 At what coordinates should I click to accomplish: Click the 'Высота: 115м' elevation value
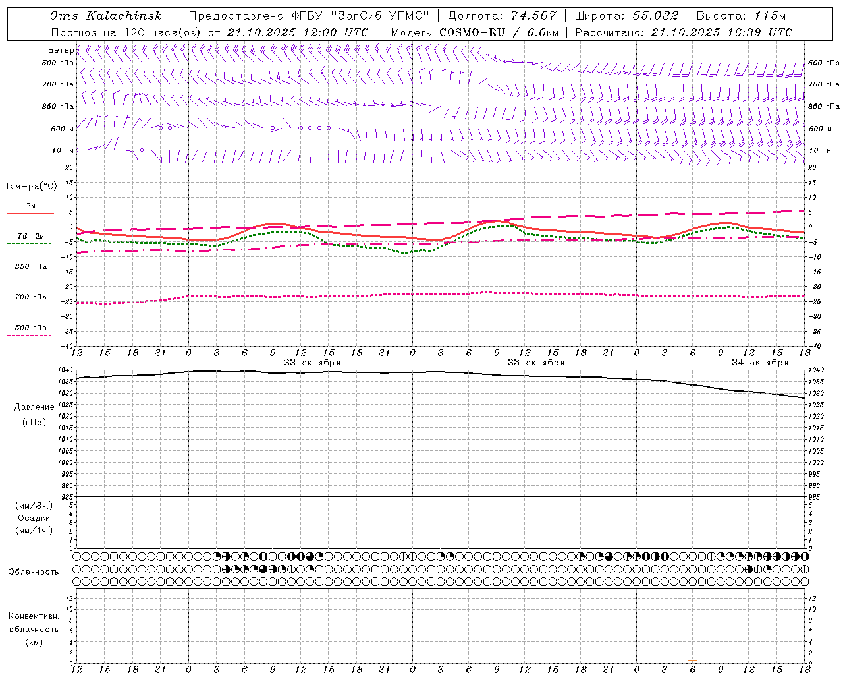click(742, 16)
